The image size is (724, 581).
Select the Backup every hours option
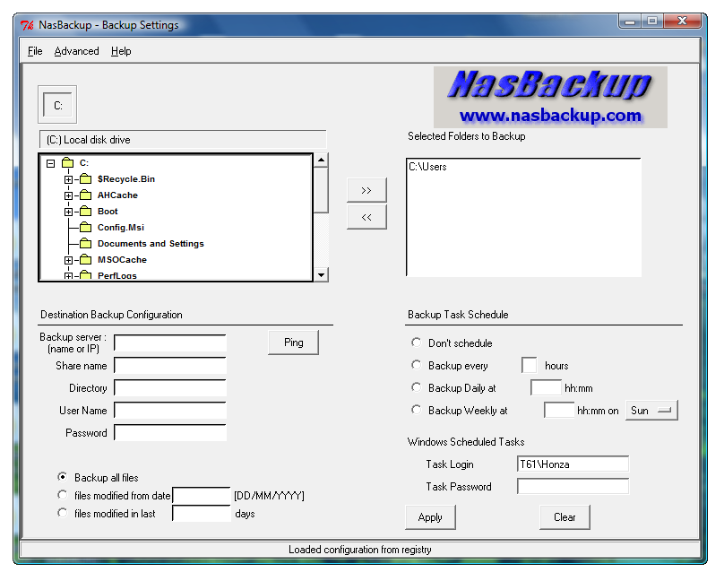click(x=416, y=365)
